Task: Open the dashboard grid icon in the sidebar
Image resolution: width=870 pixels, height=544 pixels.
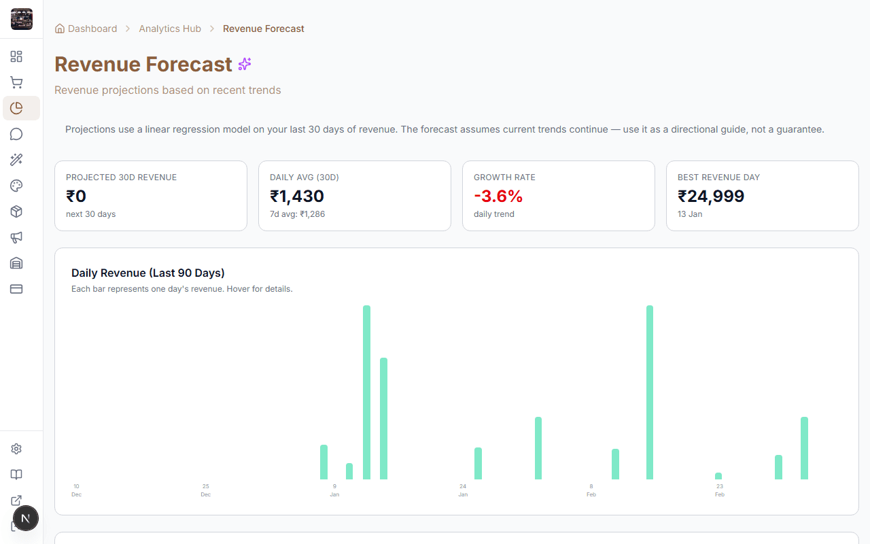Action: [x=16, y=56]
